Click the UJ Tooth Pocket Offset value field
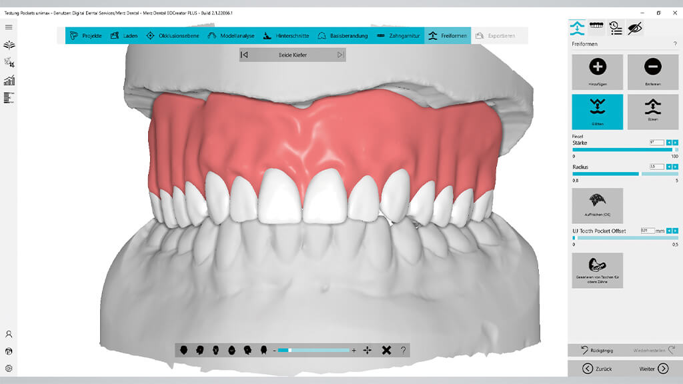This screenshot has height=384, width=683. (647, 231)
